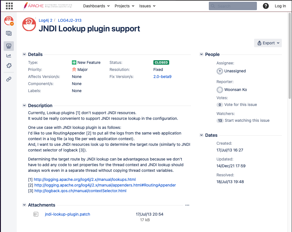
Task: Click the attachment file document icon
Action: coord(36,214)
